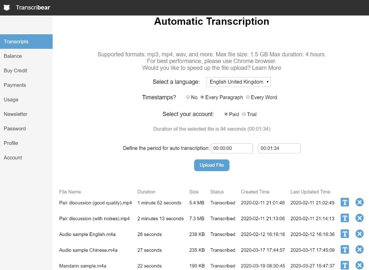Click the File Name column header
The width and height of the screenshot is (369, 270).
70,192
